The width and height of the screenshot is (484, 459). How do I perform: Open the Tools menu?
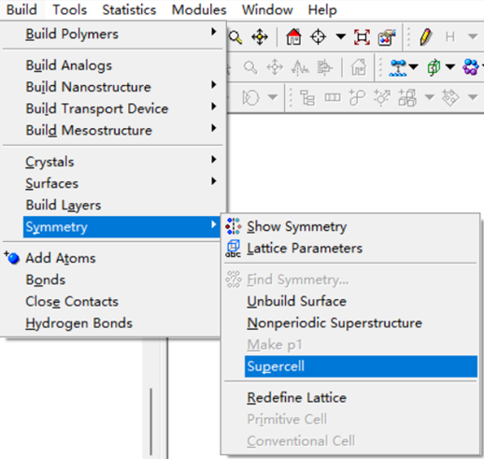(70, 9)
